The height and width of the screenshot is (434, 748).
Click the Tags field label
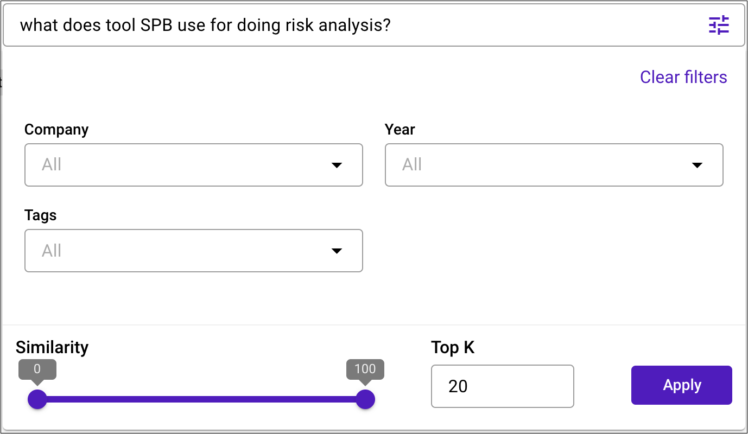point(41,216)
